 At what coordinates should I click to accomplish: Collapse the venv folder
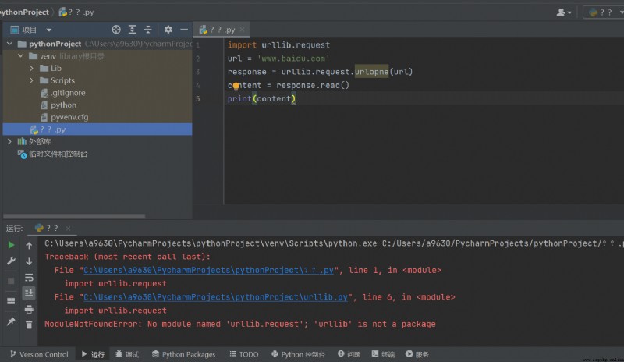coord(21,56)
